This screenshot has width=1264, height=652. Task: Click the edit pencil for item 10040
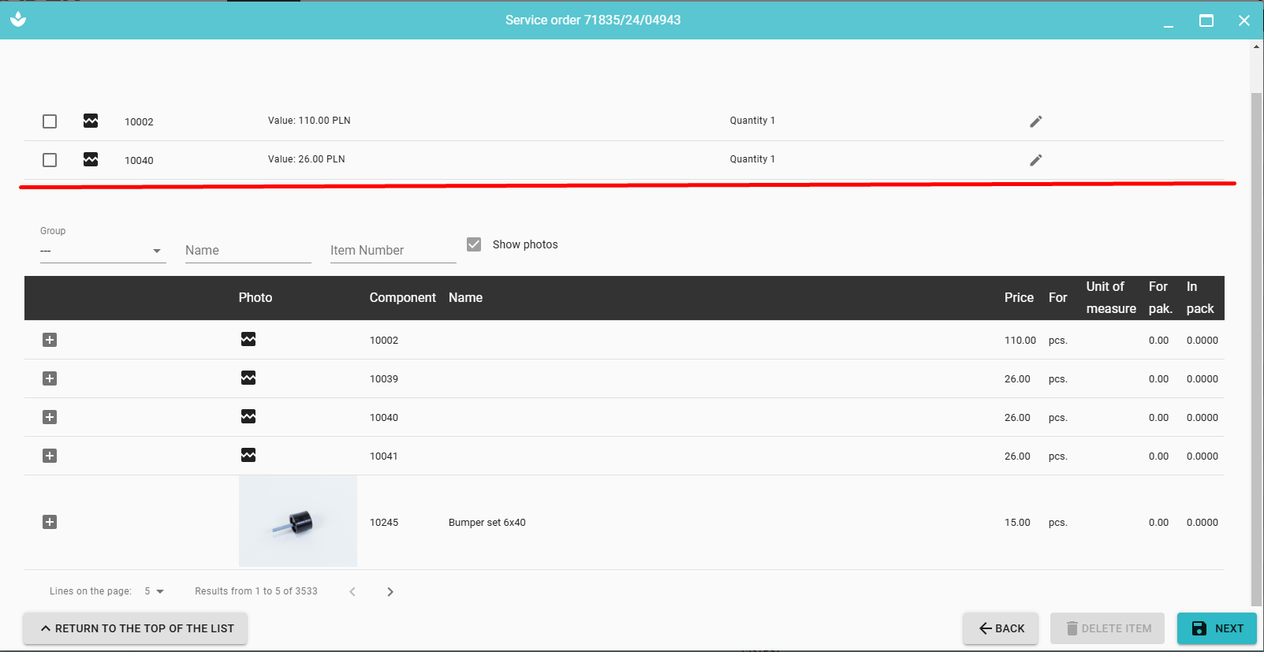click(x=1035, y=160)
